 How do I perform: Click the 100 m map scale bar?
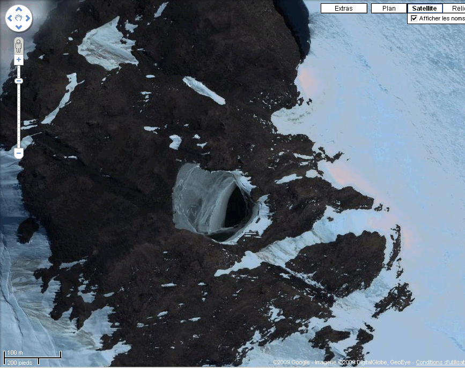pyautogui.click(x=32, y=355)
